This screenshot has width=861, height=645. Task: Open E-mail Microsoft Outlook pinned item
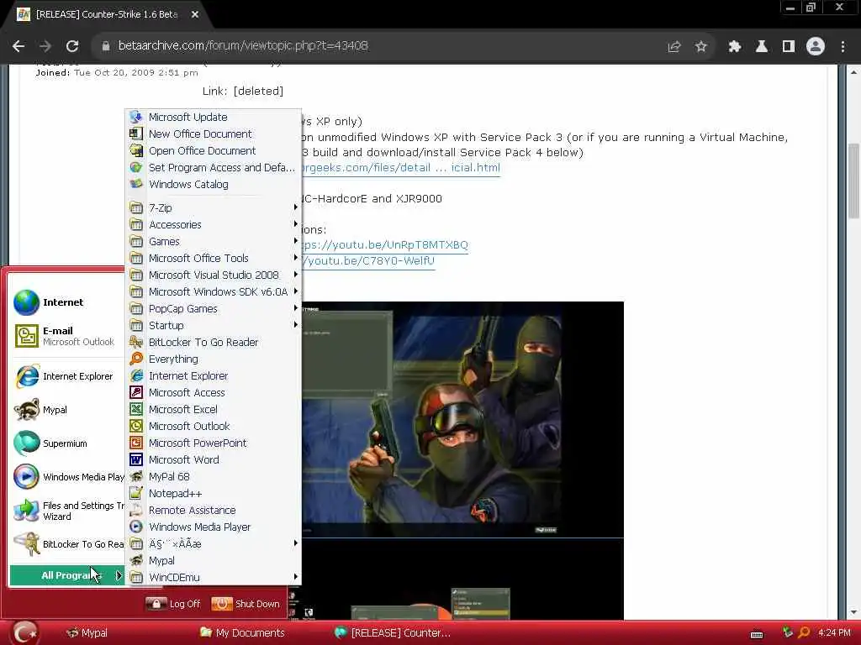click(67, 336)
